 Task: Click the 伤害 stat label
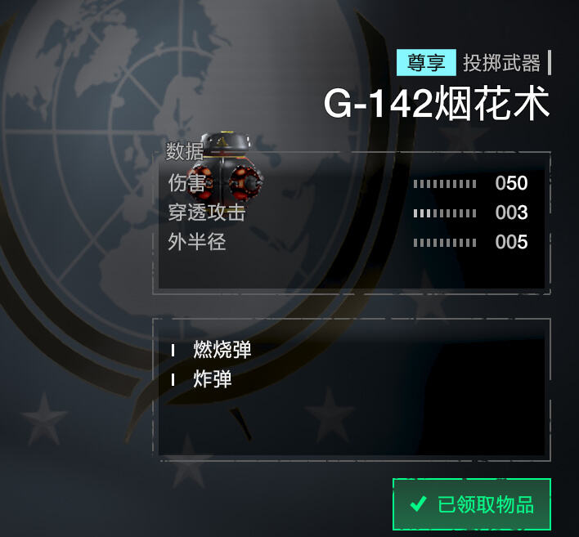click(186, 183)
